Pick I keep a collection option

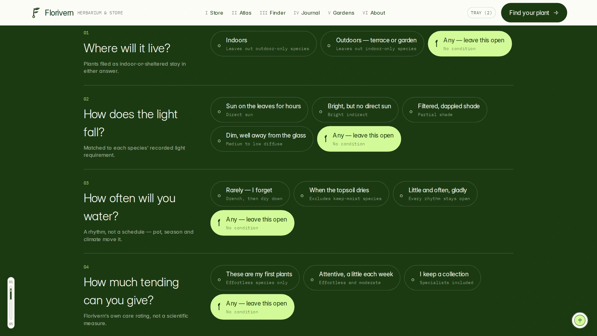tap(442, 278)
